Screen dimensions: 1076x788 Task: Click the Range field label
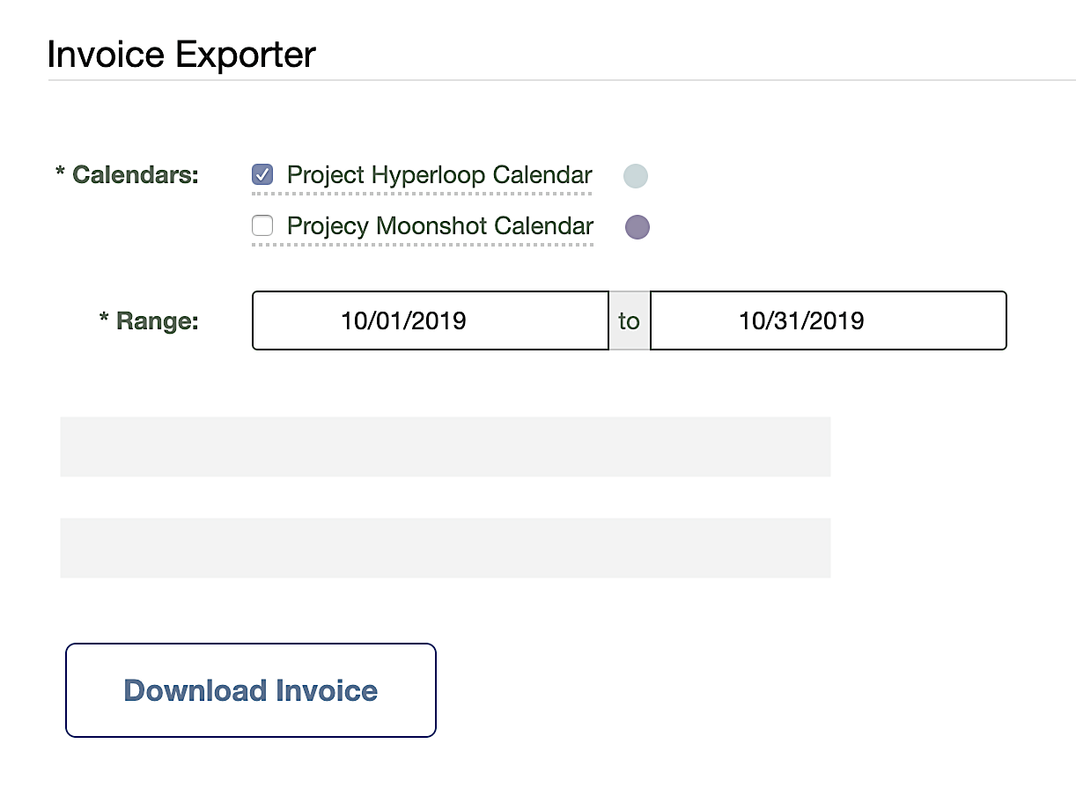pos(149,320)
